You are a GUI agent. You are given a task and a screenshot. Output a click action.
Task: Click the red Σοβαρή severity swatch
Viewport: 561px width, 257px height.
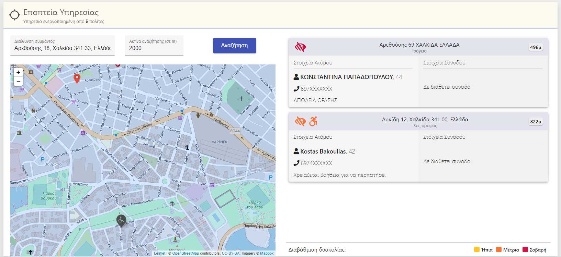coord(525,249)
